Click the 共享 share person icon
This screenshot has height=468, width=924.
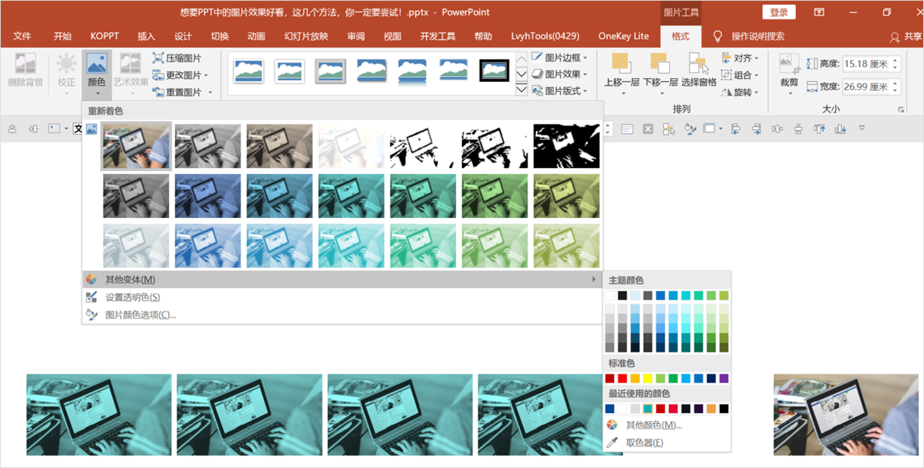(x=895, y=36)
